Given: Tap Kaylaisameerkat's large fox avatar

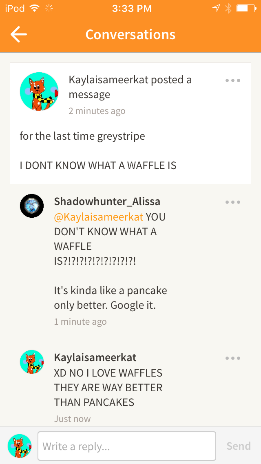Looking at the screenshot, I should 39,91.
